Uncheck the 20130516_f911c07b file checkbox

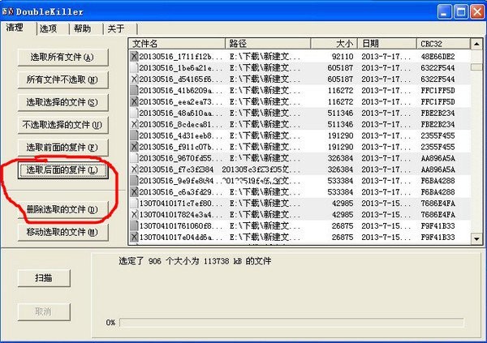point(134,147)
